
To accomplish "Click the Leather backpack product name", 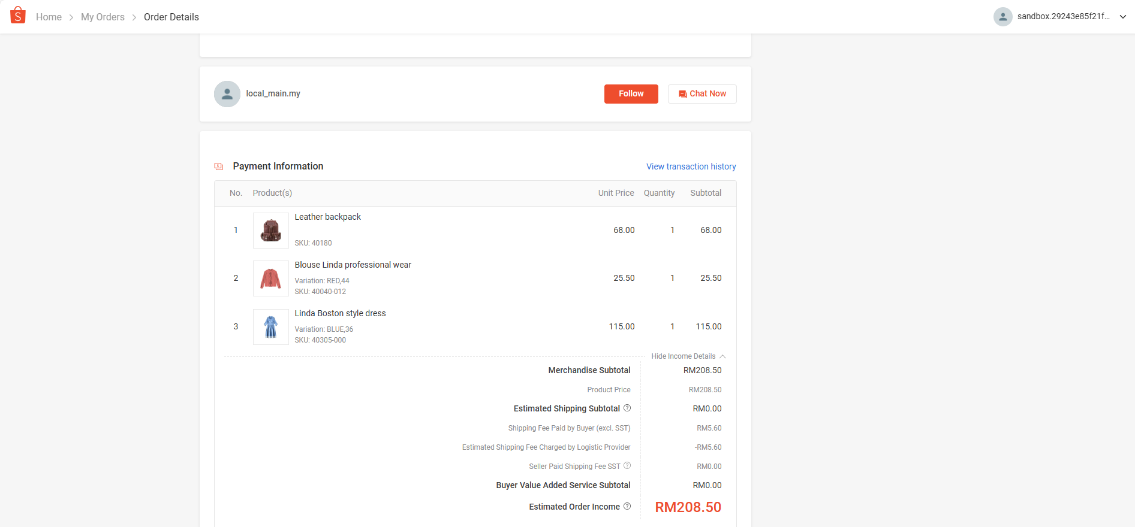I will pyautogui.click(x=327, y=217).
